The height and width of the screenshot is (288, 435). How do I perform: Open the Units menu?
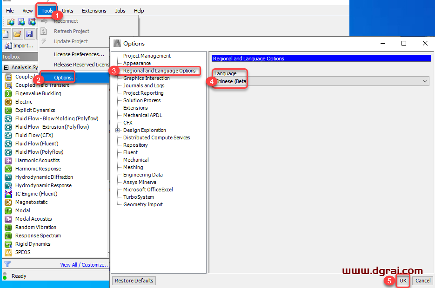tap(67, 11)
